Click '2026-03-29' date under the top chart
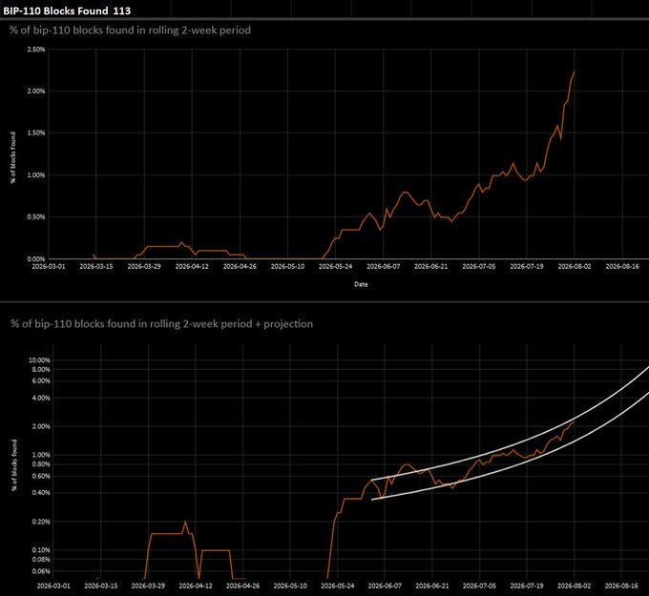Screen dimensions: 649x596 point(144,266)
